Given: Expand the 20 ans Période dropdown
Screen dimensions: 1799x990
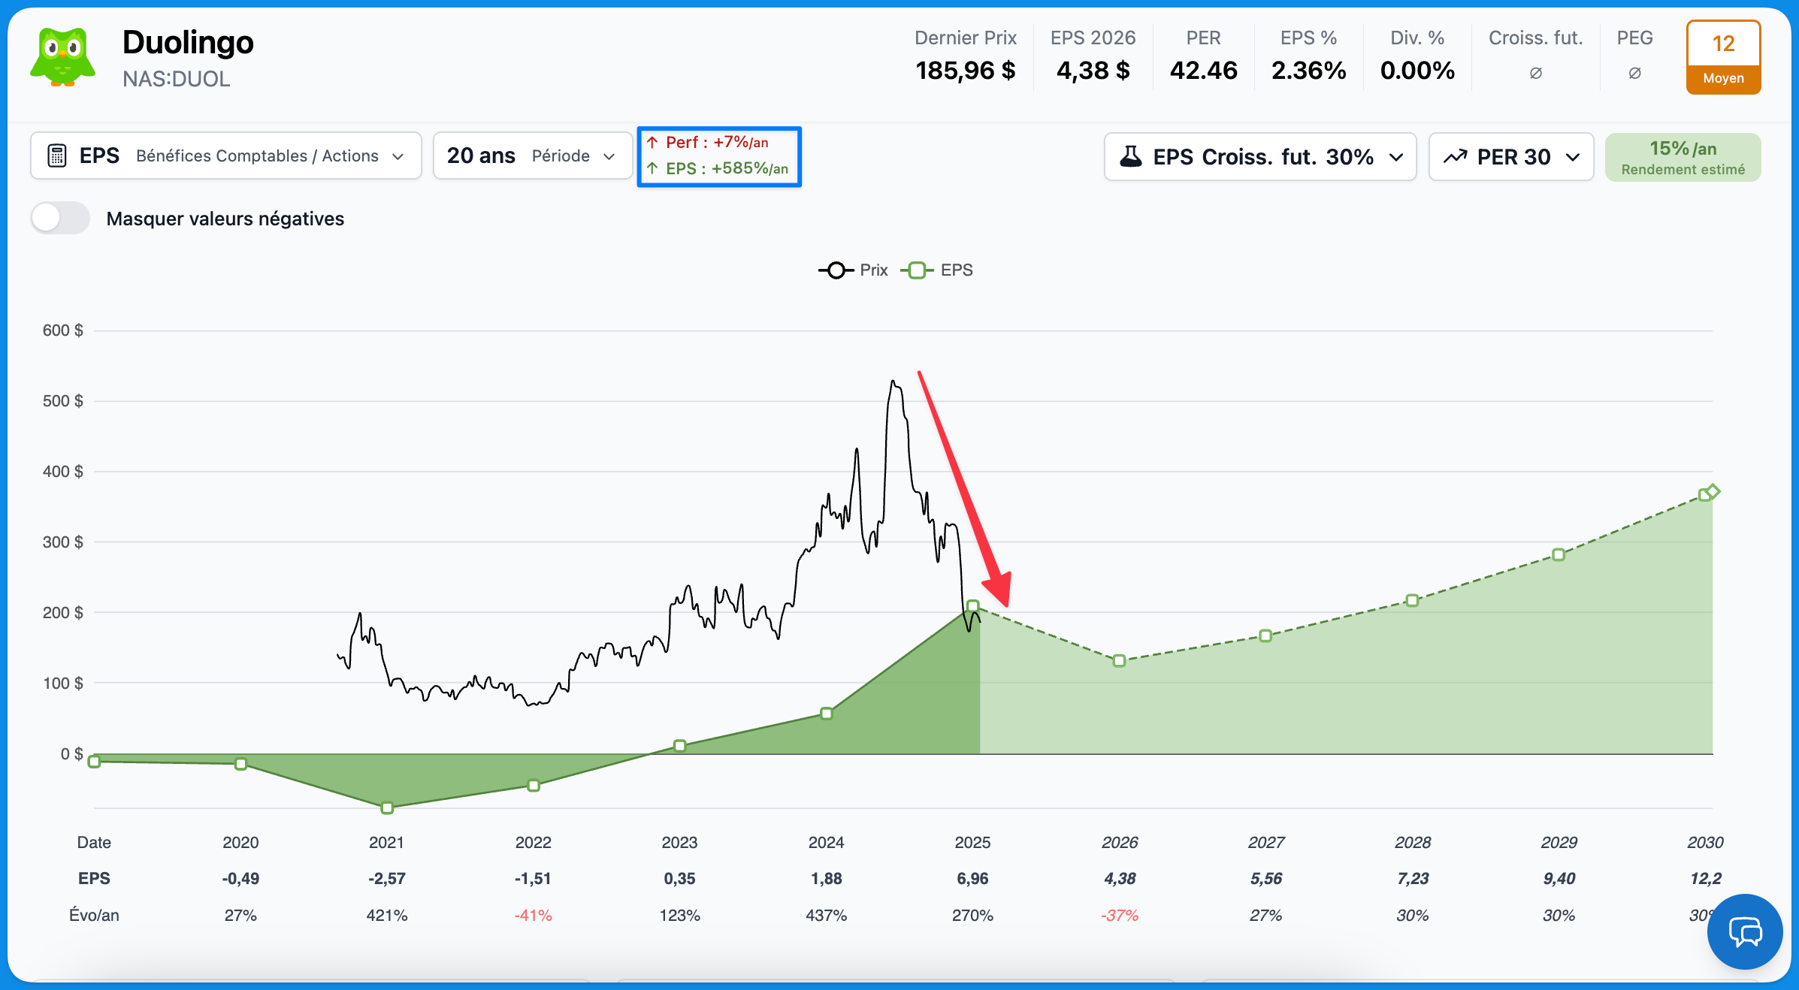Looking at the screenshot, I should (x=532, y=155).
